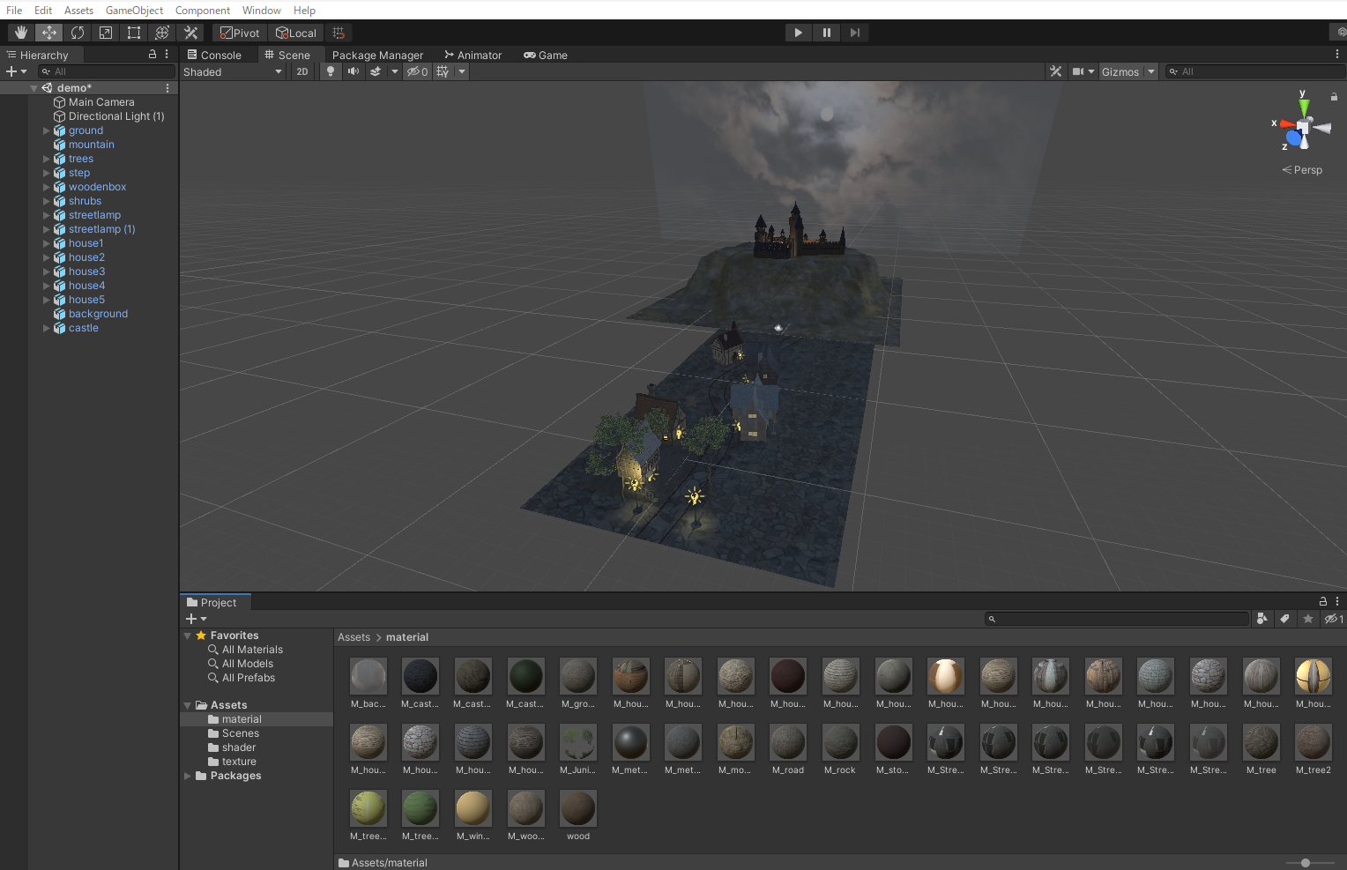
Task: Switch Scene view to 2D mode
Action: (302, 71)
